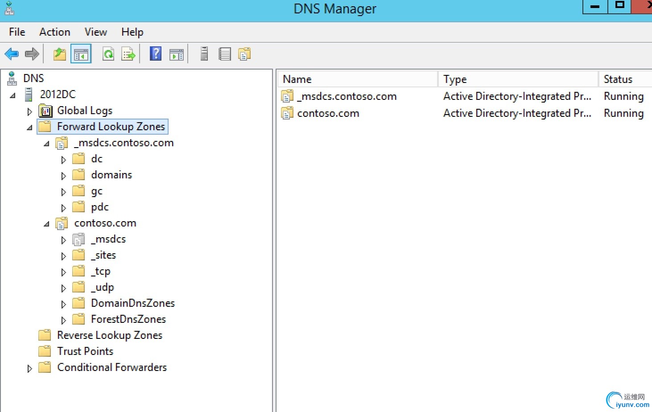Click the Up One Level folder icon

(x=60, y=54)
